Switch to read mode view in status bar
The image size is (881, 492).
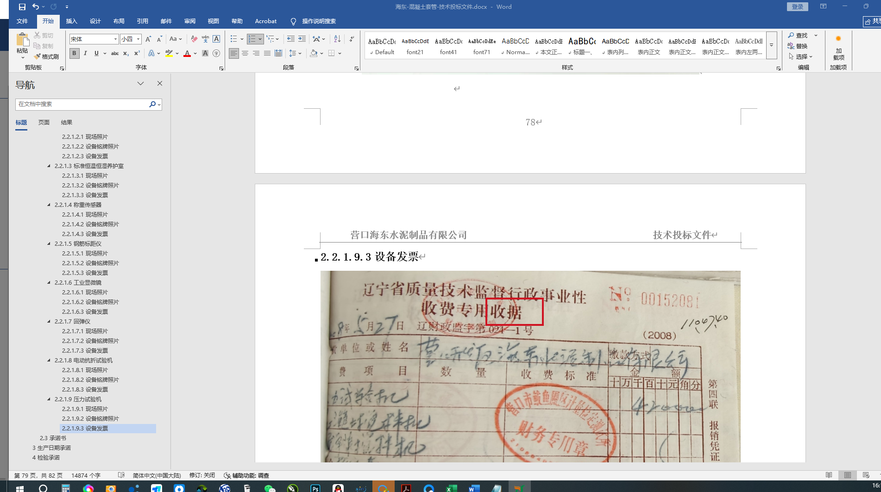click(x=829, y=475)
